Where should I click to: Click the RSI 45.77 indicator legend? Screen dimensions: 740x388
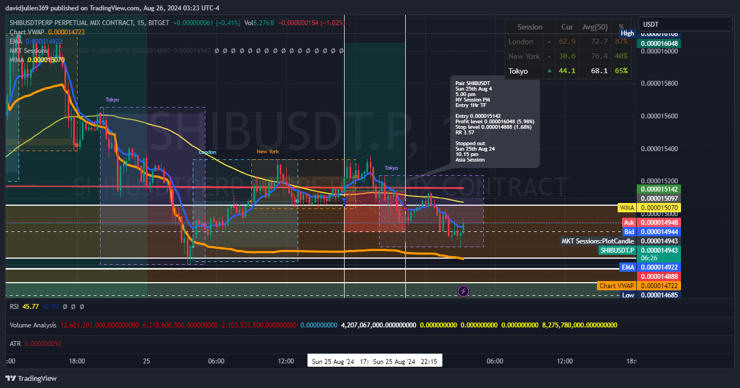(x=24, y=307)
